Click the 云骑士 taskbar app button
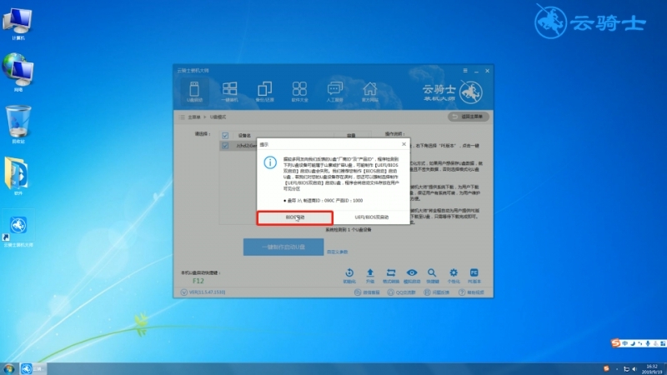Image resolution: width=667 pixels, height=375 pixels. pos(33,368)
